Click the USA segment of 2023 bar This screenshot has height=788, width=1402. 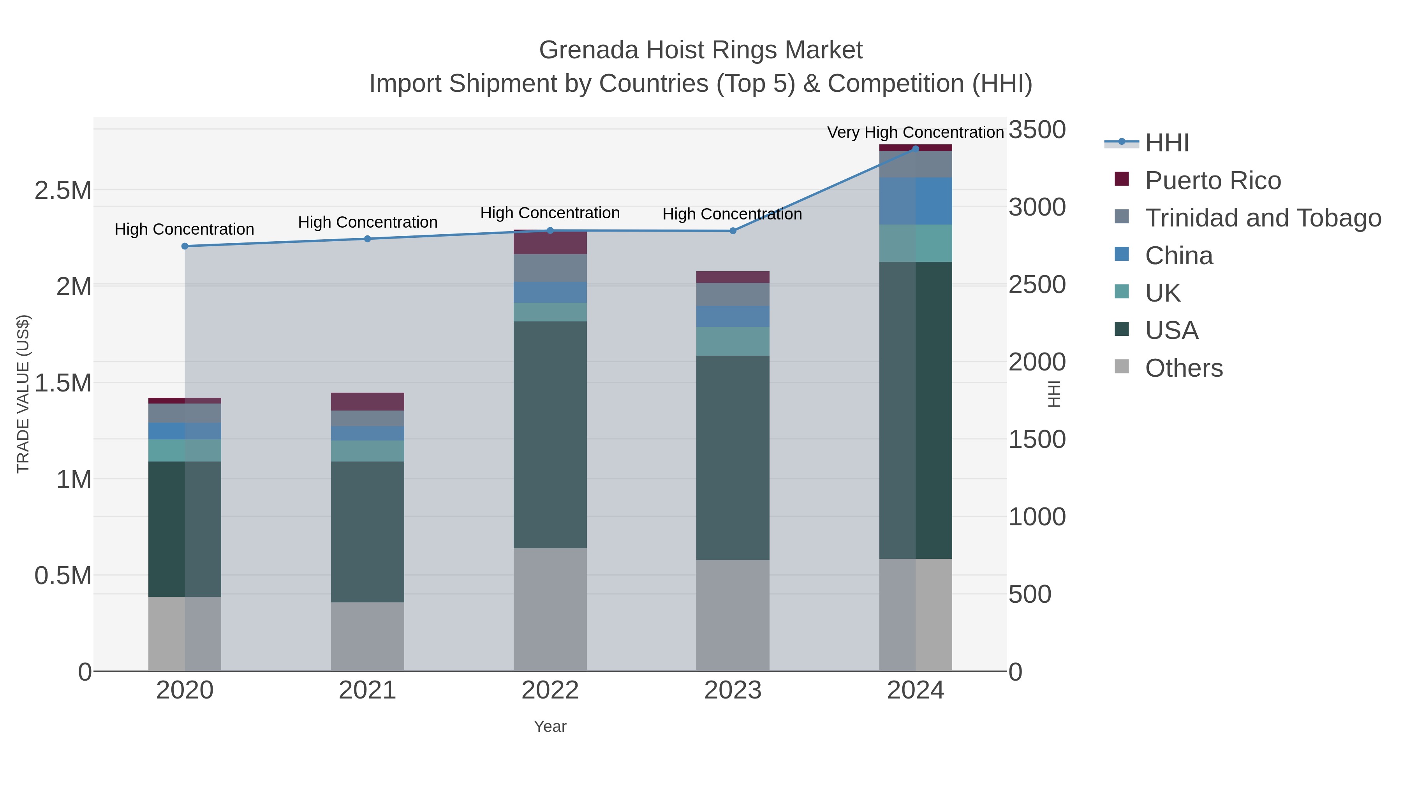pos(733,458)
